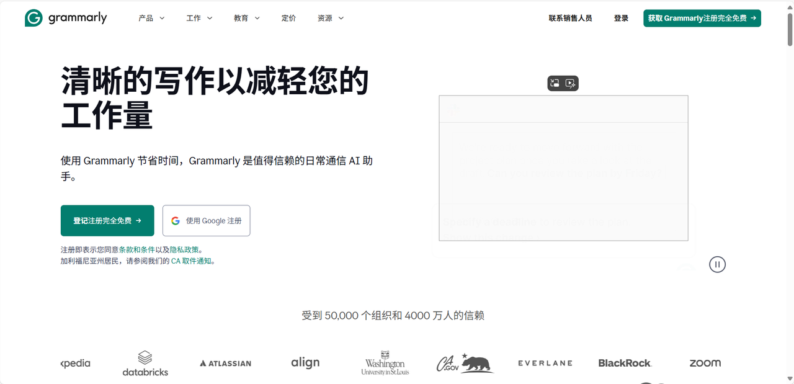
Task: Open the 定价 pricing page
Action: click(289, 18)
